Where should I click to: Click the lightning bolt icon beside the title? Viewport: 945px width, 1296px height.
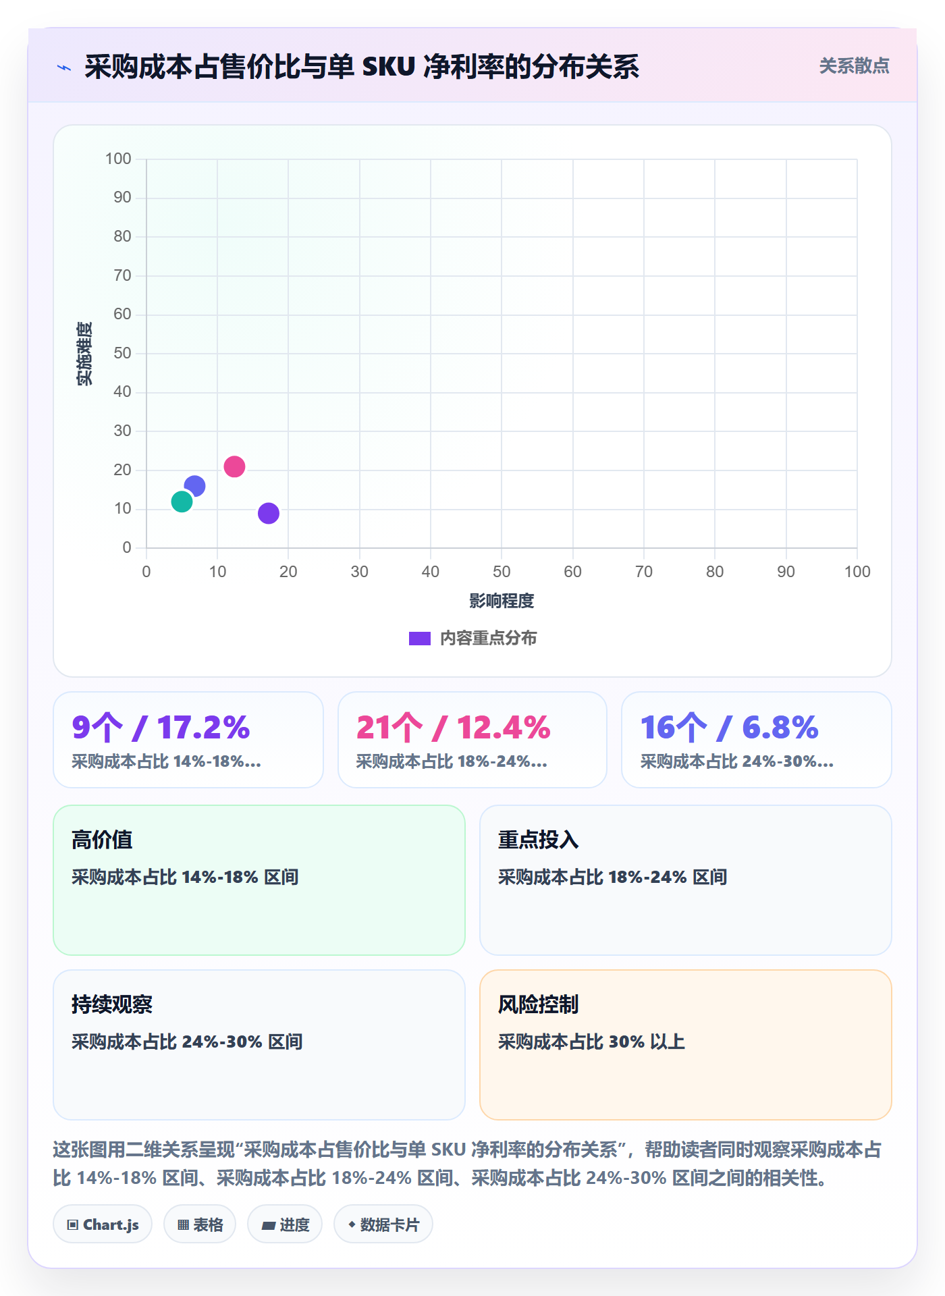click(64, 67)
